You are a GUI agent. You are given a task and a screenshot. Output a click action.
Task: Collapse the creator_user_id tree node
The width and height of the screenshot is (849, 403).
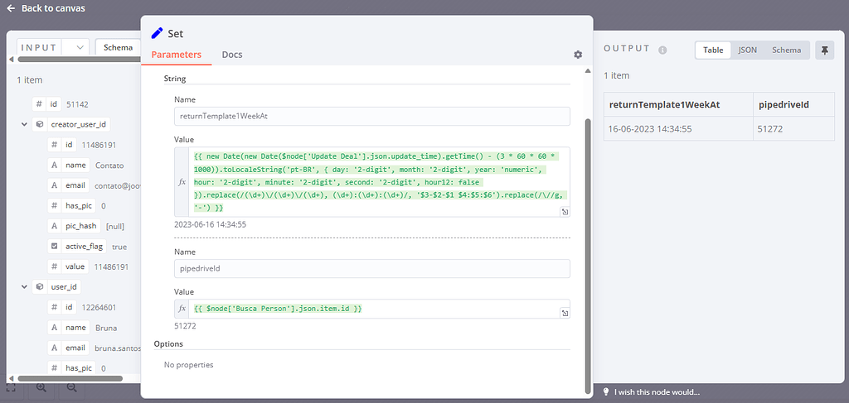tap(24, 124)
